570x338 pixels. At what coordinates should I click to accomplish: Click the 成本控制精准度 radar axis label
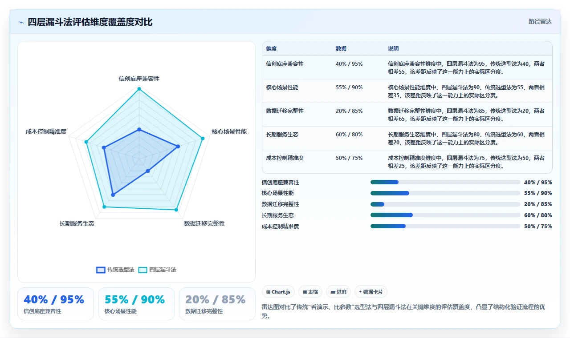(x=46, y=131)
